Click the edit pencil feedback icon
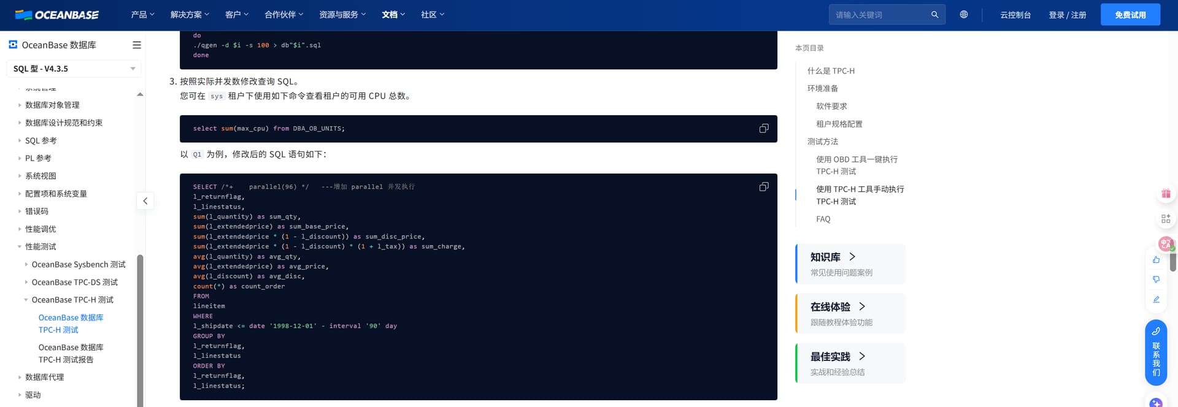1178x407 pixels. click(x=1156, y=300)
